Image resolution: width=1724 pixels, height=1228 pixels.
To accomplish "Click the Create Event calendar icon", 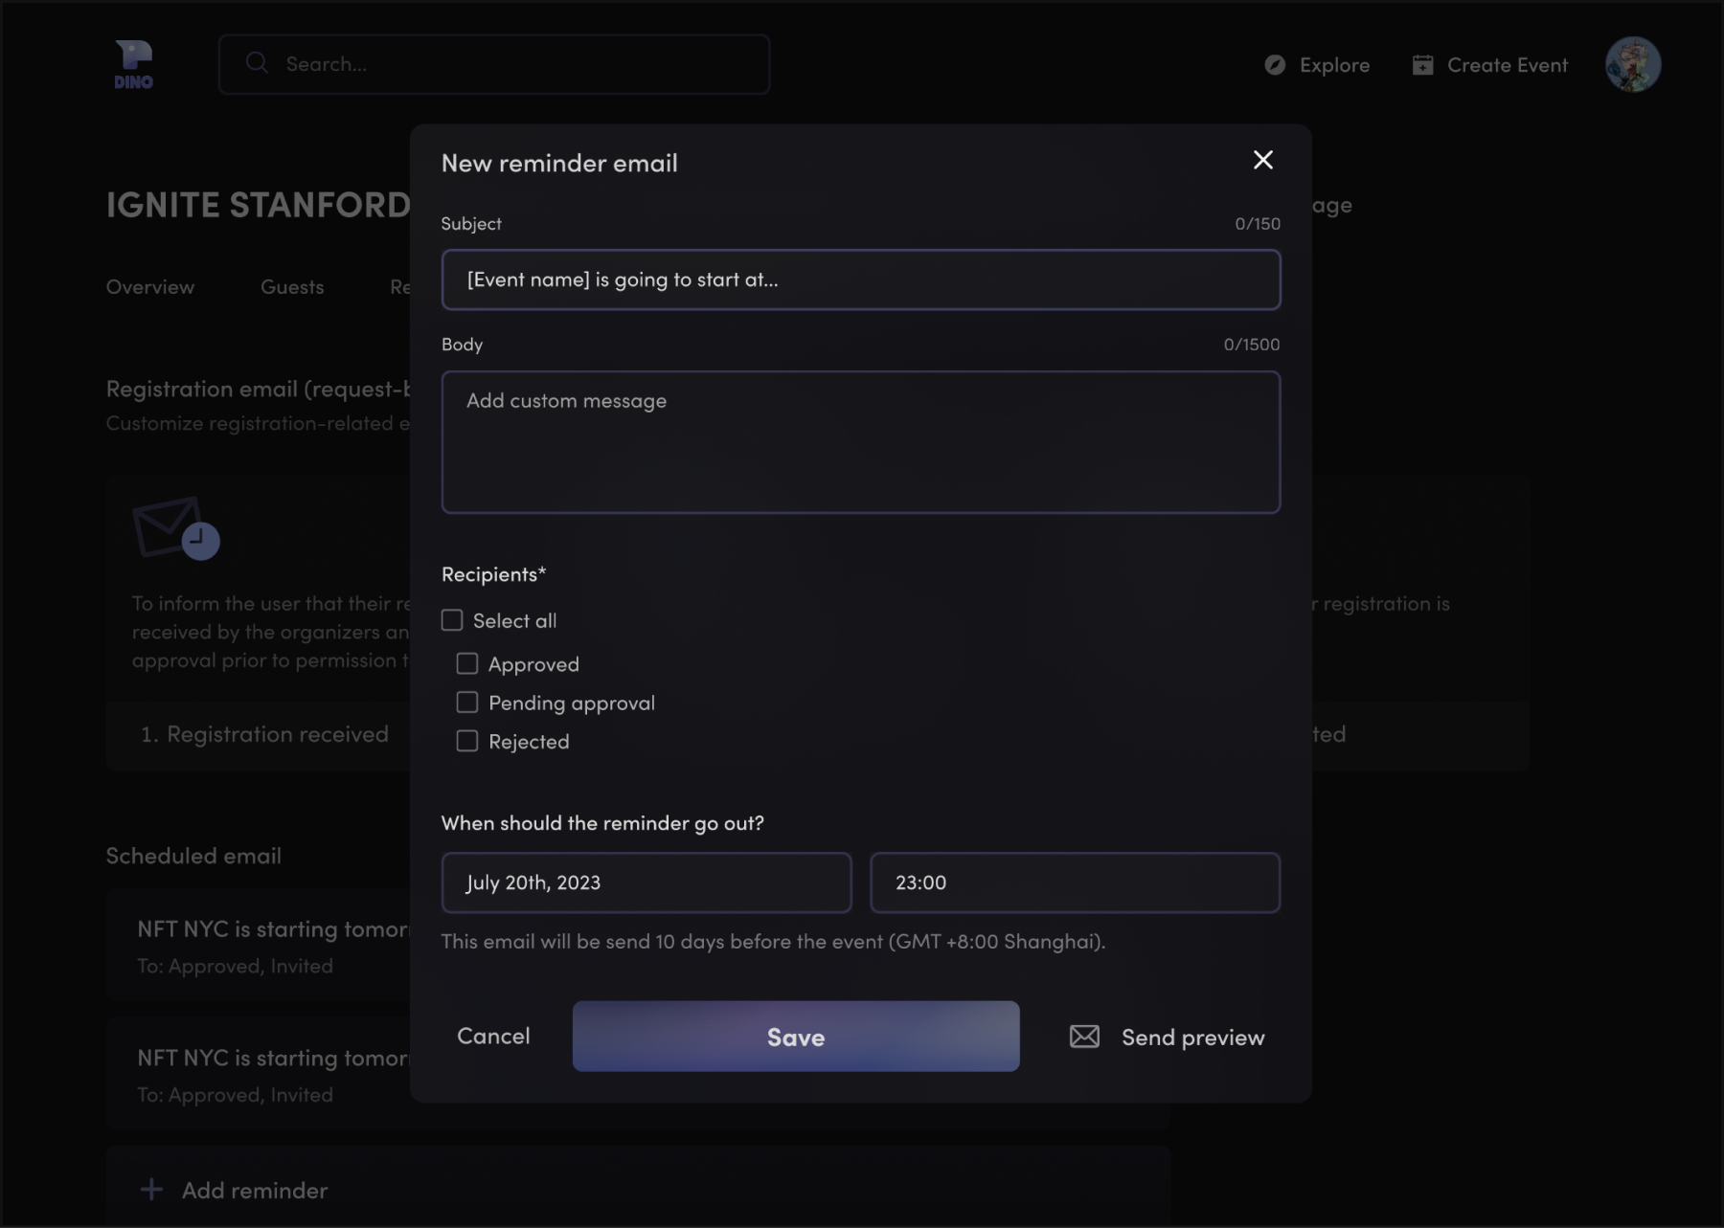I will point(1422,65).
